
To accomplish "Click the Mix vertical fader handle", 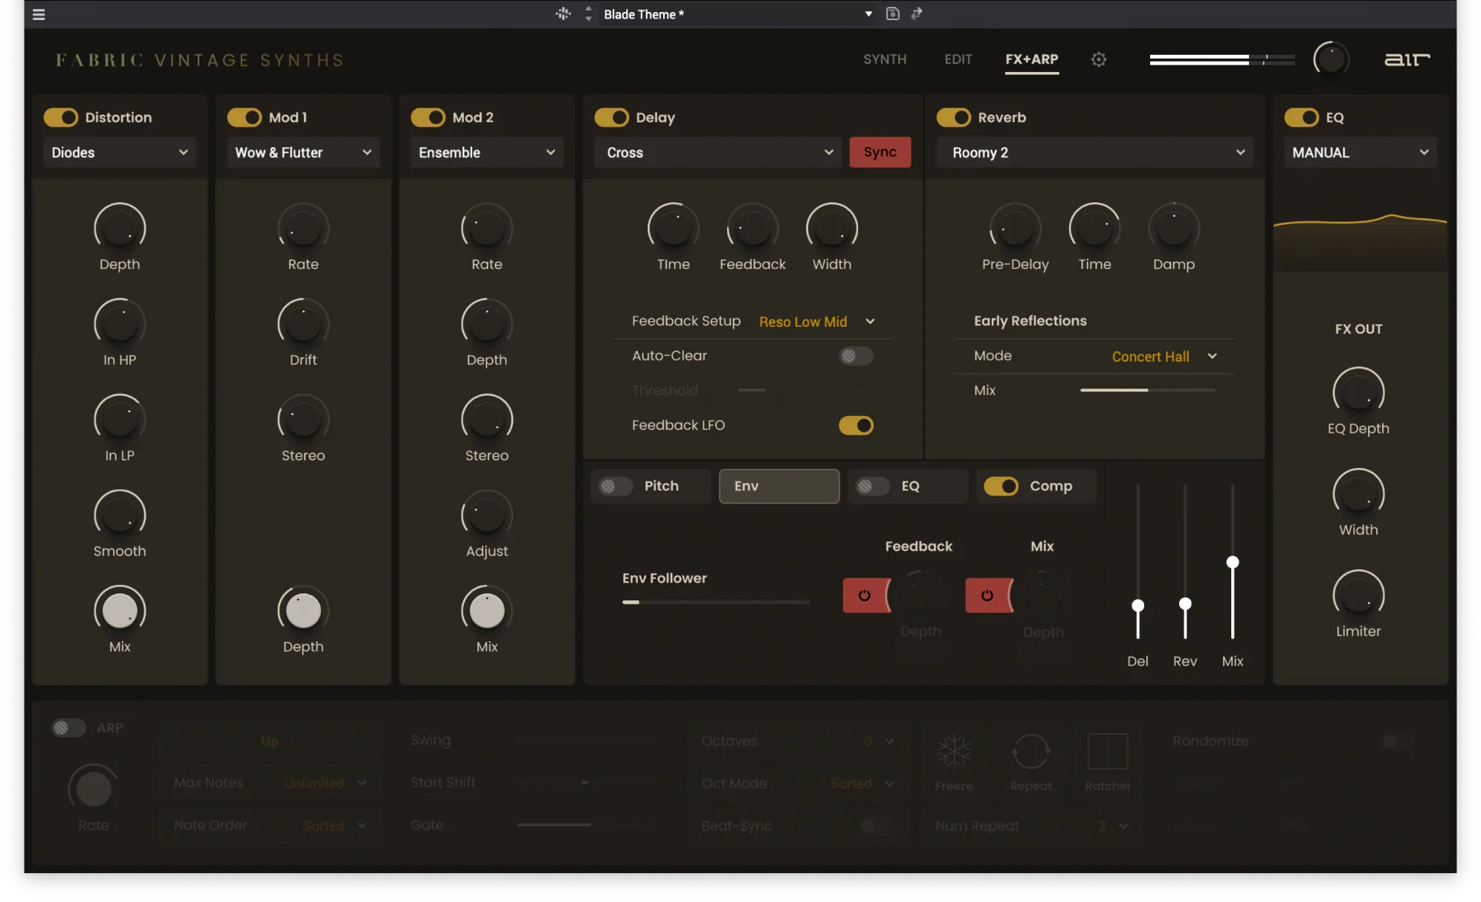I will (x=1233, y=562).
